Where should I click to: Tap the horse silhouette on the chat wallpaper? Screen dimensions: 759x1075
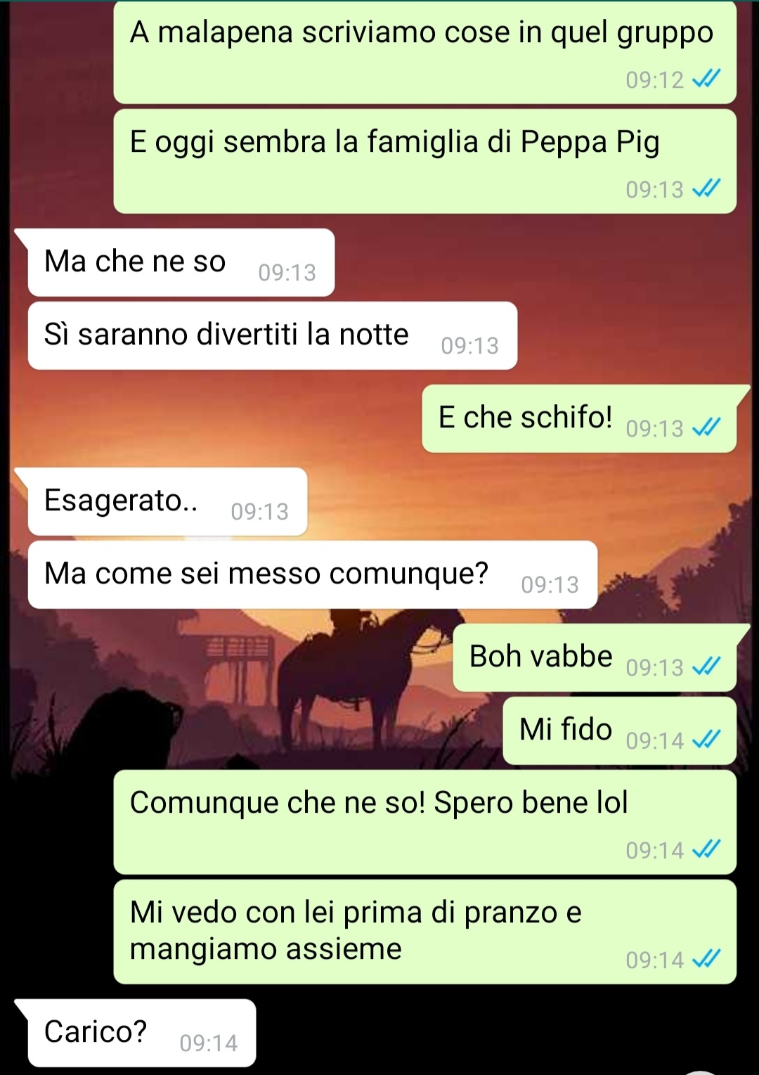click(365, 668)
